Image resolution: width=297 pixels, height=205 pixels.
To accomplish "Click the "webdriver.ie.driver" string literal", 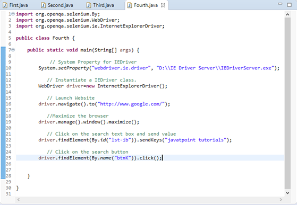I will click(121, 68).
